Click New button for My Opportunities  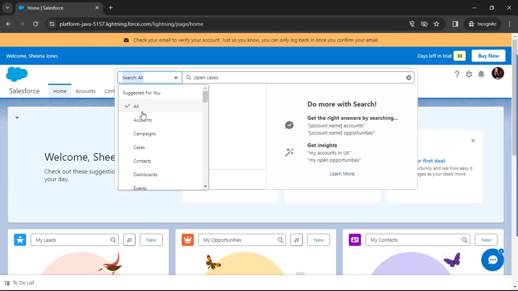pos(318,240)
